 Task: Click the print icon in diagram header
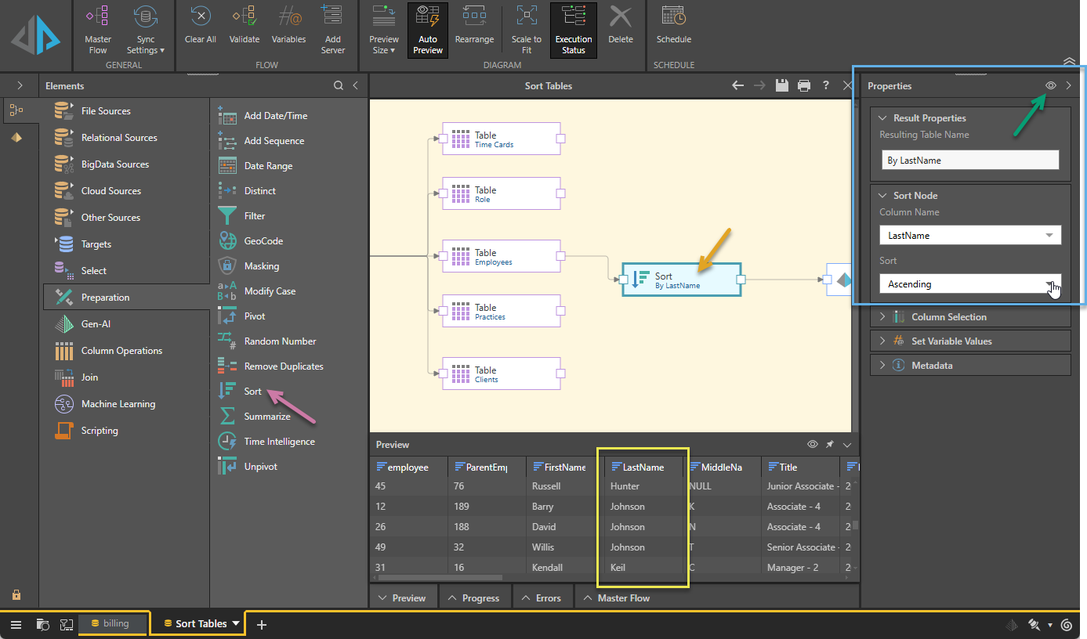[803, 86]
